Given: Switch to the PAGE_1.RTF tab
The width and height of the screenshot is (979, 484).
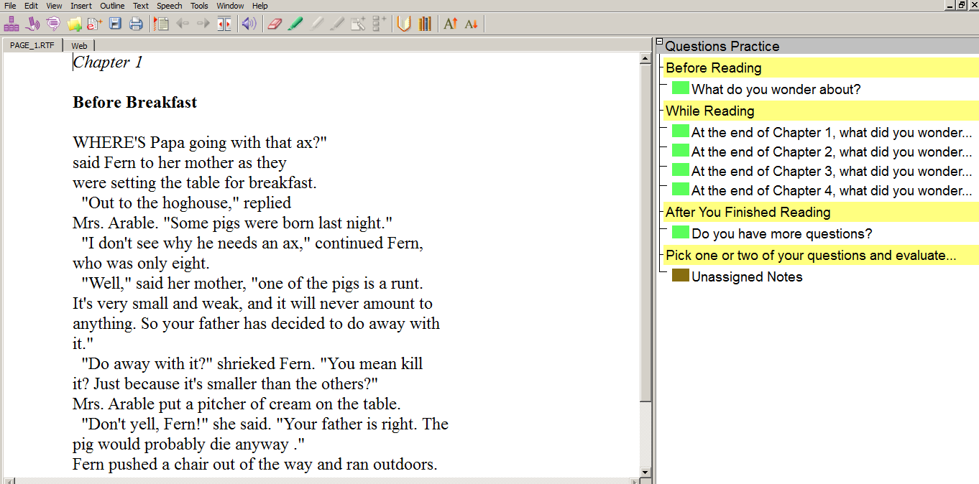Looking at the screenshot, I should pyautogui.click(x=32, y=45).
